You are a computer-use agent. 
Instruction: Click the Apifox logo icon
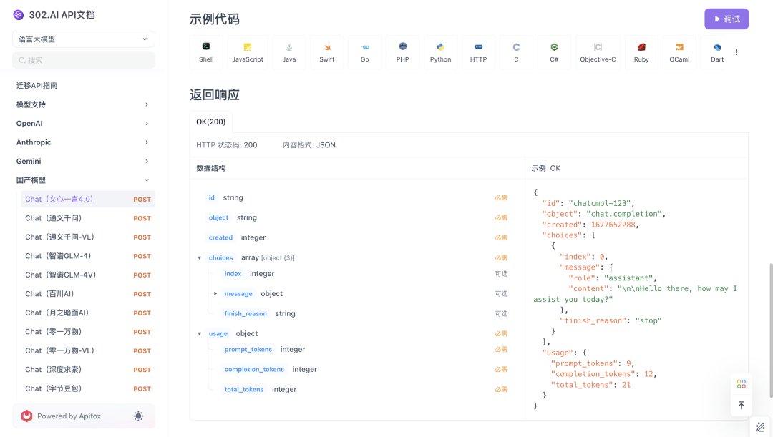click(26, 416)
